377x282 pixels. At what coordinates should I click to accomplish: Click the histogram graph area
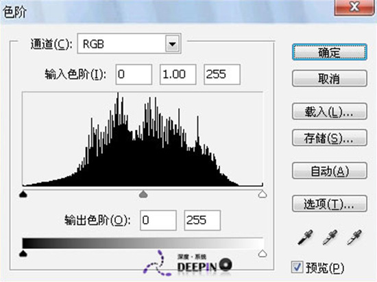(143, 139)
